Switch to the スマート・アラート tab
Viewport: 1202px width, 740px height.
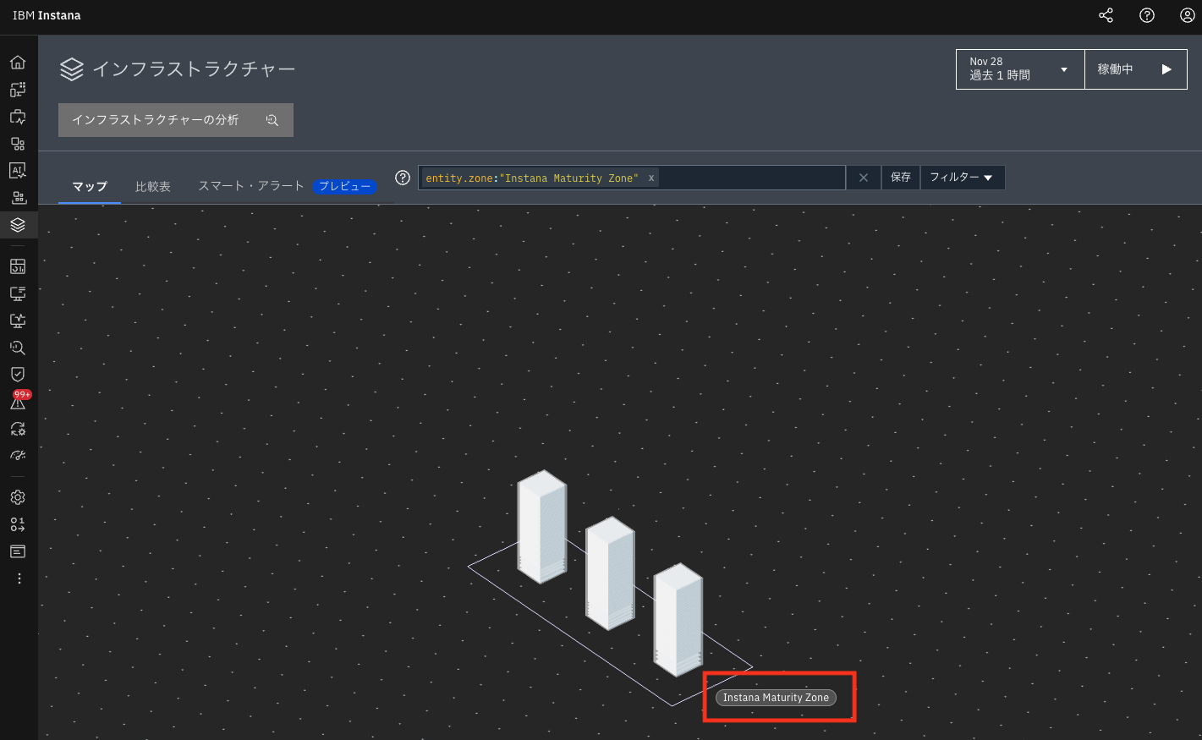[251, 186]
